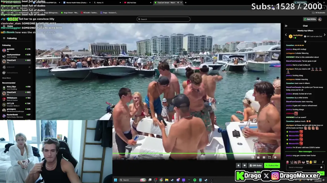Open the edu bookmarks folder

coord(11,13)
